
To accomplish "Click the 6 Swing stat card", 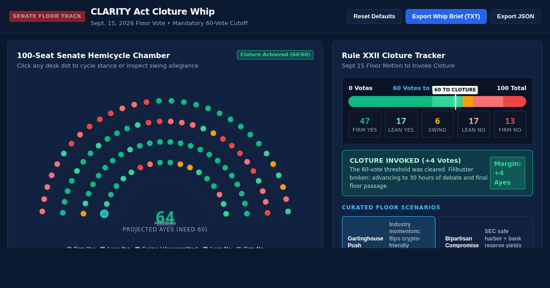I will (x=437, y=124).
